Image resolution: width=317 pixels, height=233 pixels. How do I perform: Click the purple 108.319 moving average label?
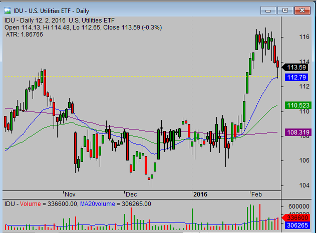click(297, 132)
